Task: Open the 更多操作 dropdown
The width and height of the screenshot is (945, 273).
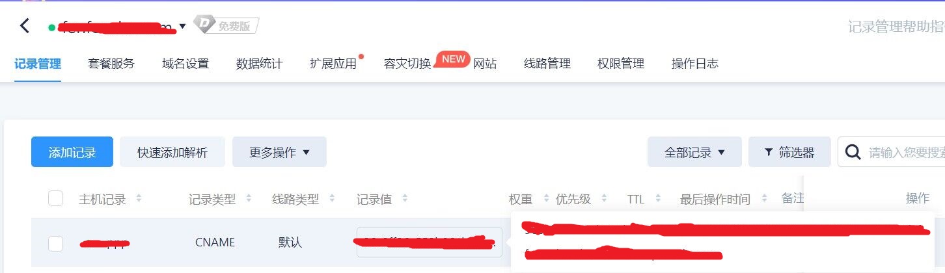Action: coord(279,152)
